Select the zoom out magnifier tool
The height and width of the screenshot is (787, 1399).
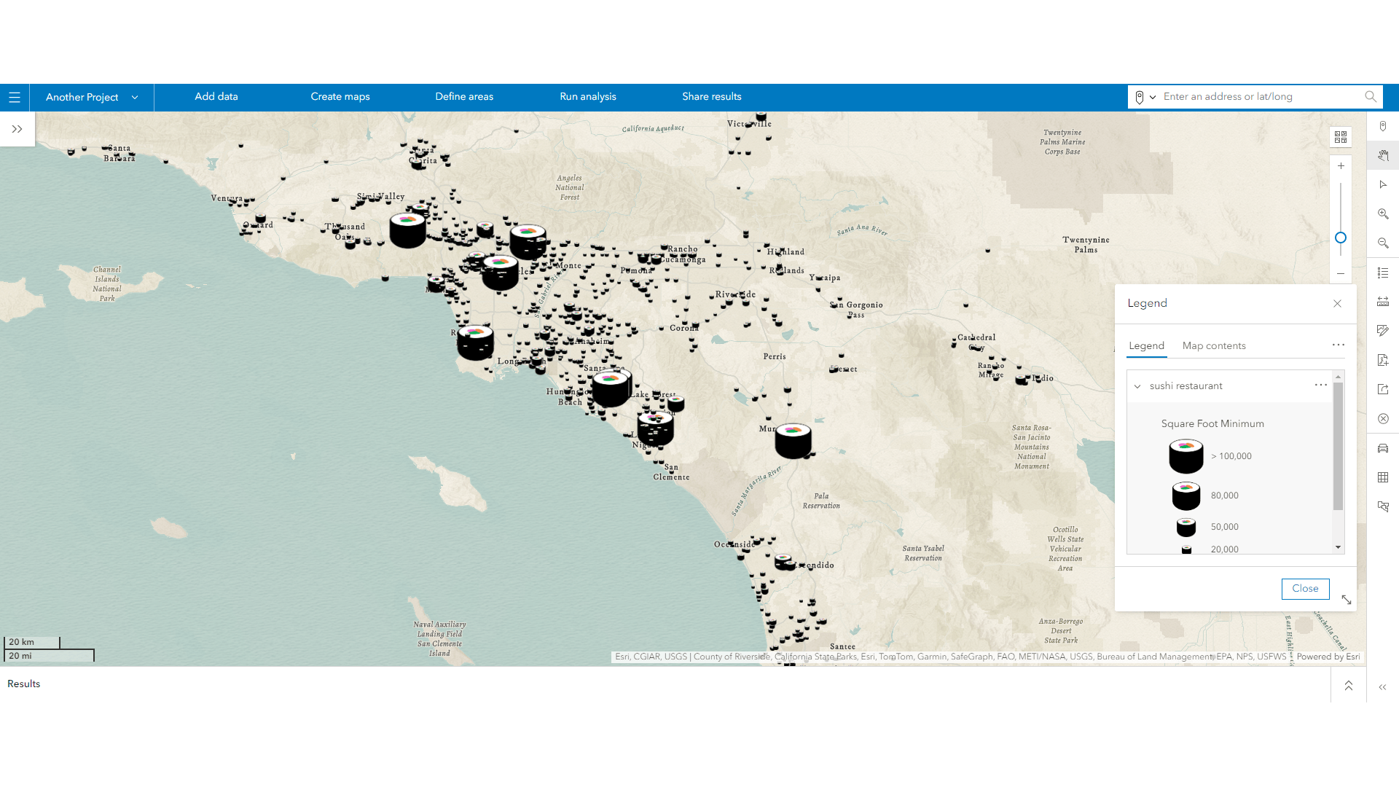pyautogui.click(x=1383, y=243)
